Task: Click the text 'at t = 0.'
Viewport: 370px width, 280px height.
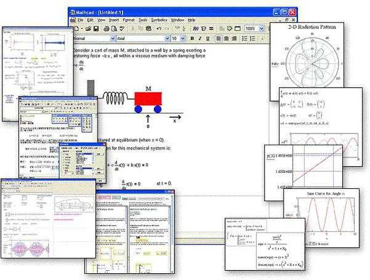Action: [164, 183]
